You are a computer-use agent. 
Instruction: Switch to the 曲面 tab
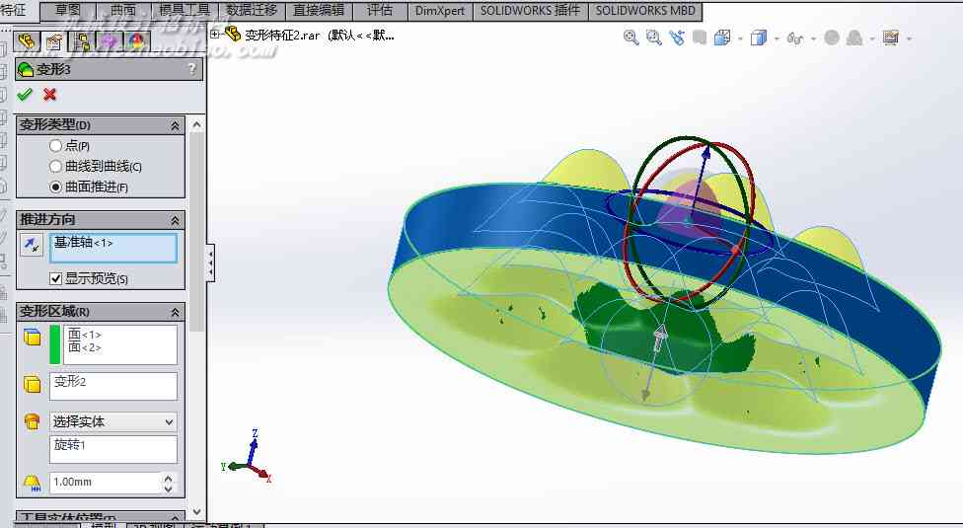(x=123, y=11)
